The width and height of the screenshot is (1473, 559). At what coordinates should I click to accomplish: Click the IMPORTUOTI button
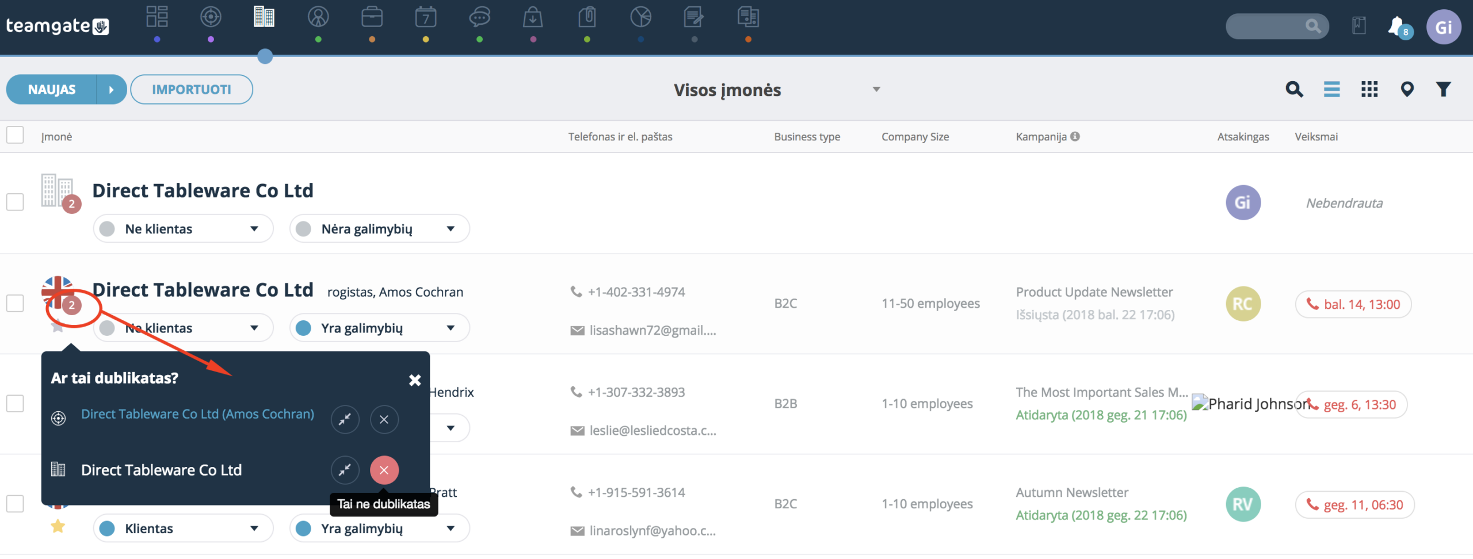coord(192,89)
